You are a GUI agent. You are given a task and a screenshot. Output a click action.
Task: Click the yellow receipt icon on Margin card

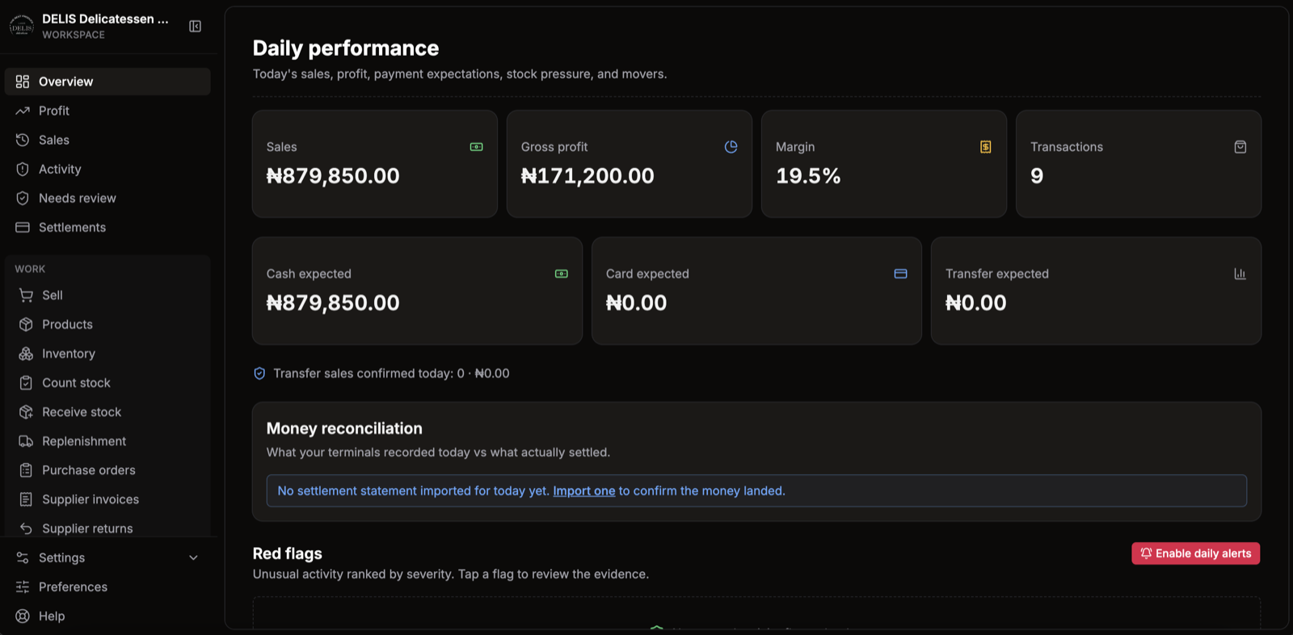click(985, 147)
